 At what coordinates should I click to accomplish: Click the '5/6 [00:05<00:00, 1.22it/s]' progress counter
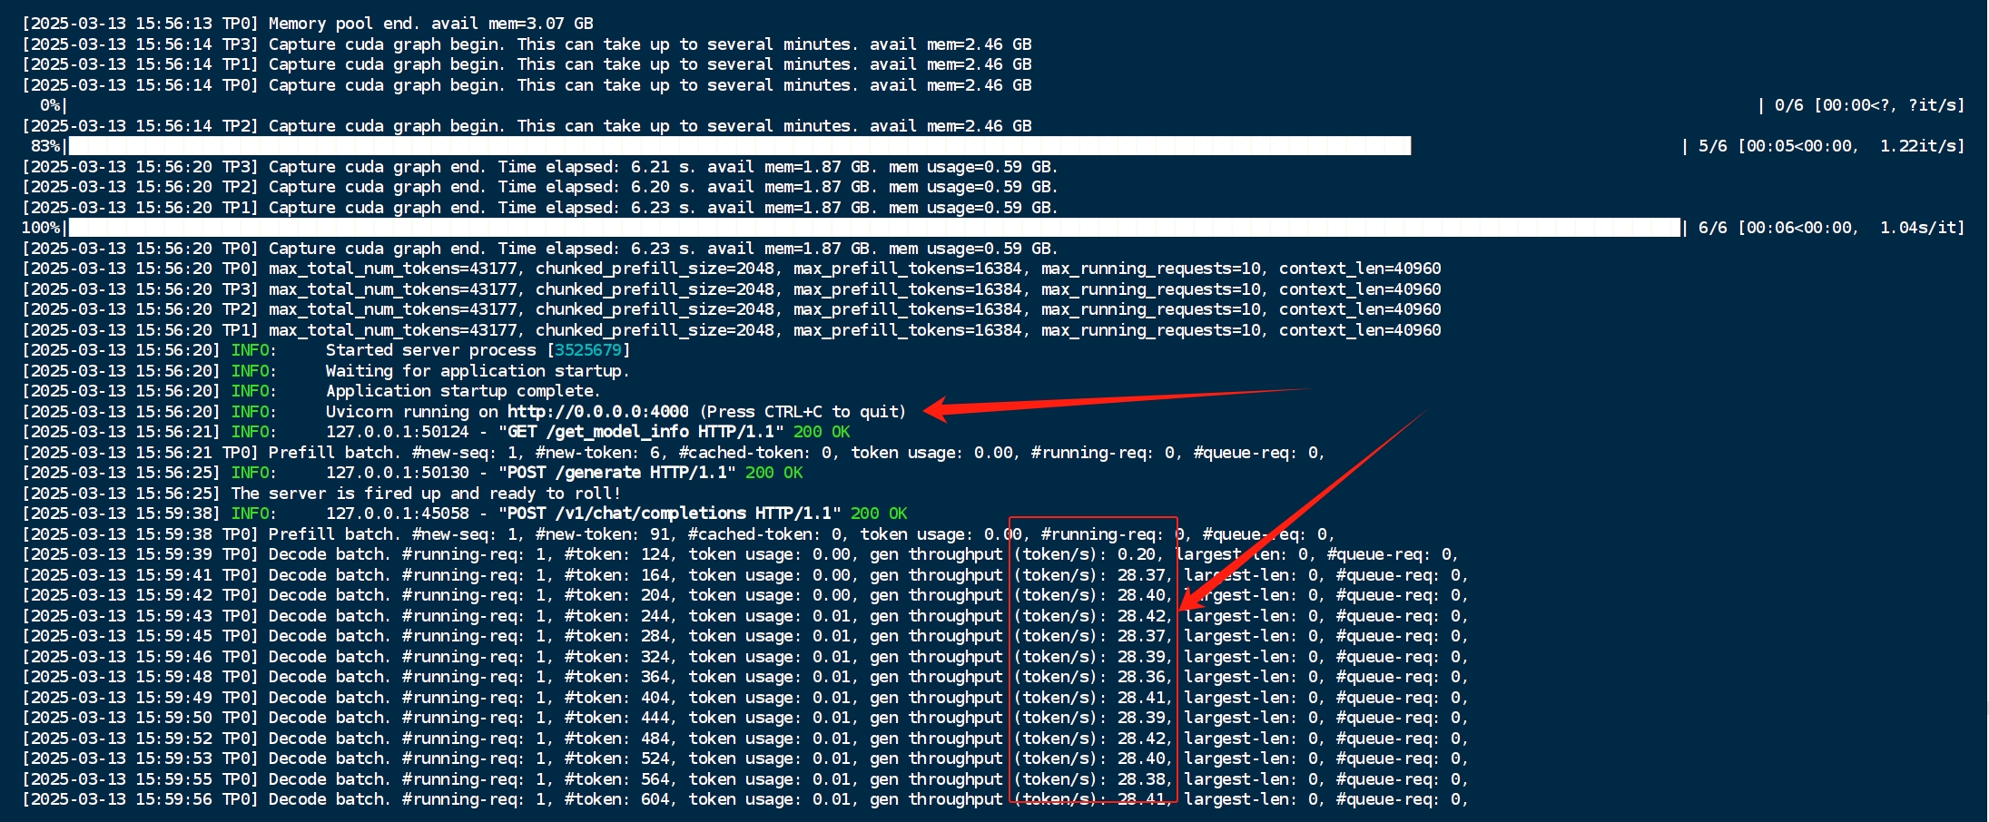1832,146
